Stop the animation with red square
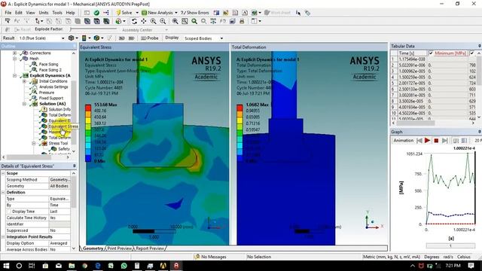The width and height of the screenshot is (482, 271). pos(436,141)
